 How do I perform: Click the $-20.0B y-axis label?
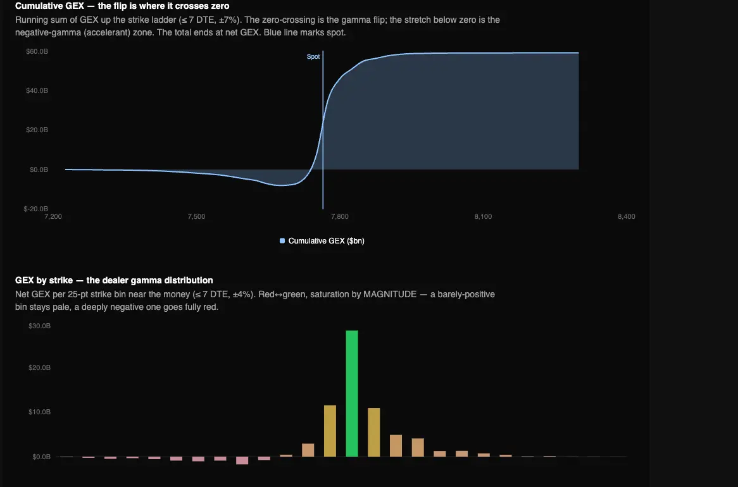(36, 209)
